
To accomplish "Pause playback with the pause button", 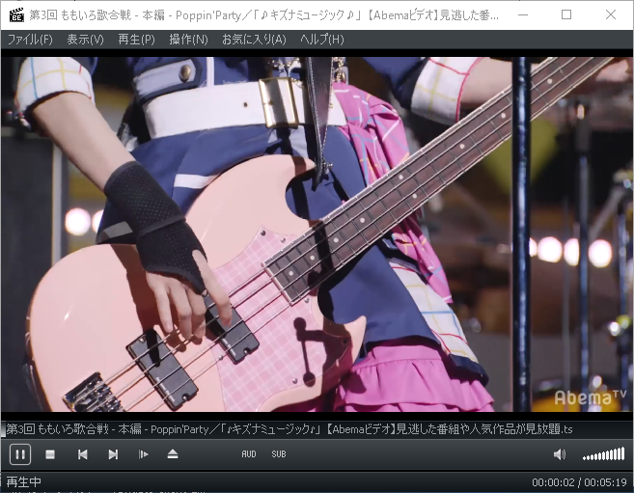I will (20, 454).
